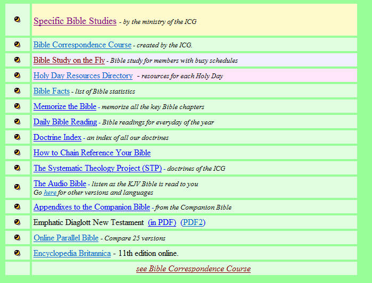Click bullet icon beside Daily Bible Reading
This screenshot has height=283, width=372.
point(18,122)
